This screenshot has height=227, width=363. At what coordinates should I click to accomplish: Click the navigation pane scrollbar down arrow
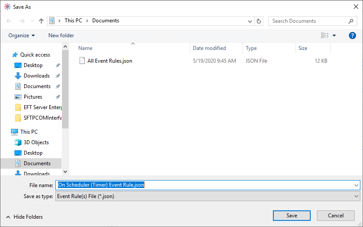[x=65, y=172]
